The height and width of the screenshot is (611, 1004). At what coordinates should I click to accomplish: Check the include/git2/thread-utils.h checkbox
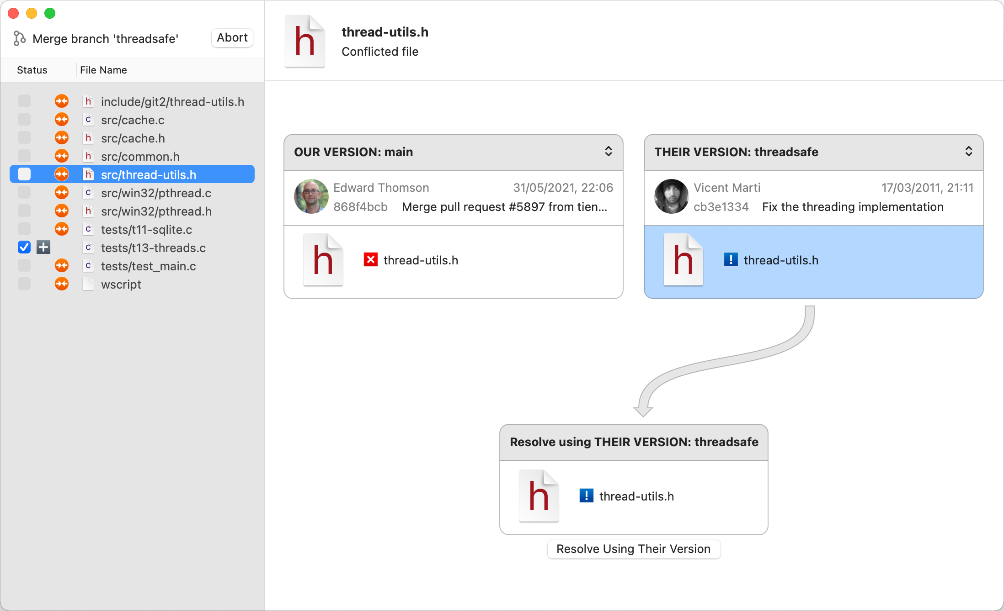[24, 101]
